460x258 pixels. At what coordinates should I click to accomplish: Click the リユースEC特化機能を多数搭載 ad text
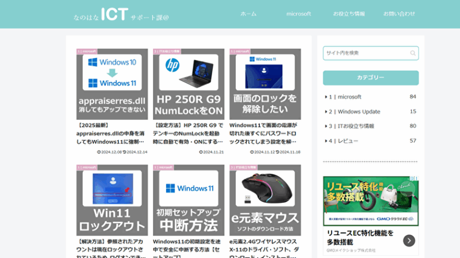[x=360, y=237]
